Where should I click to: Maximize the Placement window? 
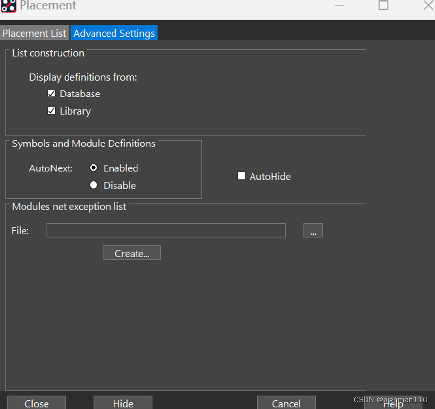pyautogui.click(x=383, y=5)
